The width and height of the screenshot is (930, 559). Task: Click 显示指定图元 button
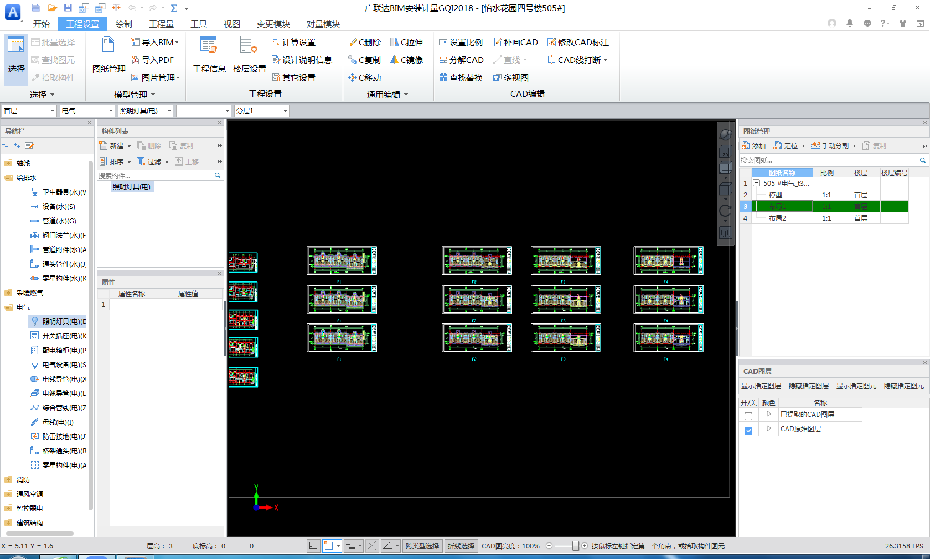[x=856, y=386]
